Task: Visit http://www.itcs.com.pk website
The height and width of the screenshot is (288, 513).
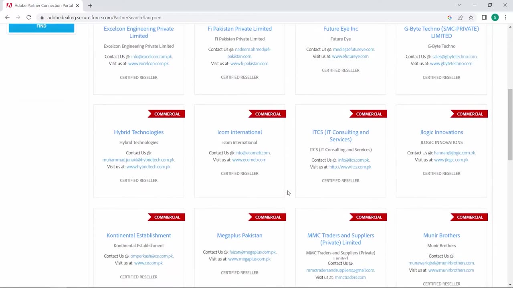Action: pos(350,167)
